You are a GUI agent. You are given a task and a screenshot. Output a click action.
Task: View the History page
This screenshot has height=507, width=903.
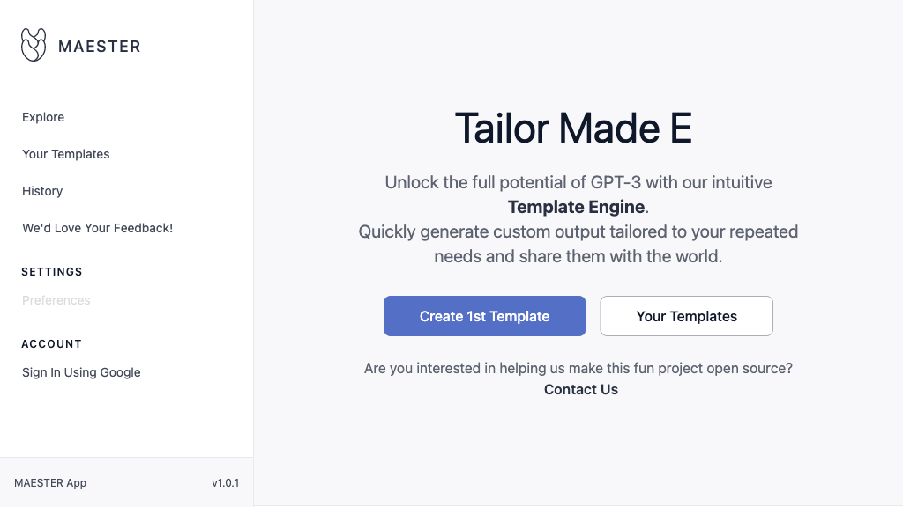pyautogui.click(x=41, y=191)
